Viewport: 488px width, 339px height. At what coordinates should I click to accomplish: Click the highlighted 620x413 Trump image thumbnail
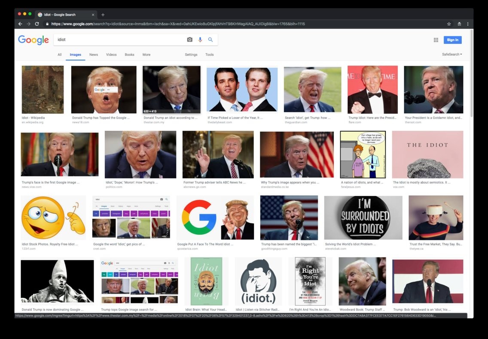[x=171, y=89]
